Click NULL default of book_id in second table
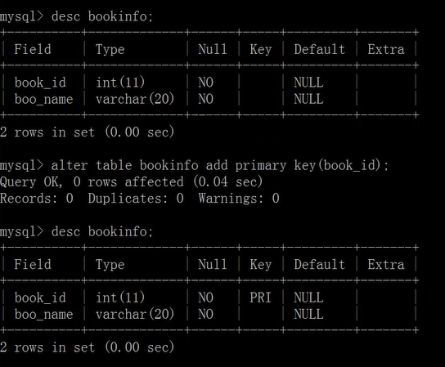The width and height of the screenshot is (445, 367). tap(308, 298)
